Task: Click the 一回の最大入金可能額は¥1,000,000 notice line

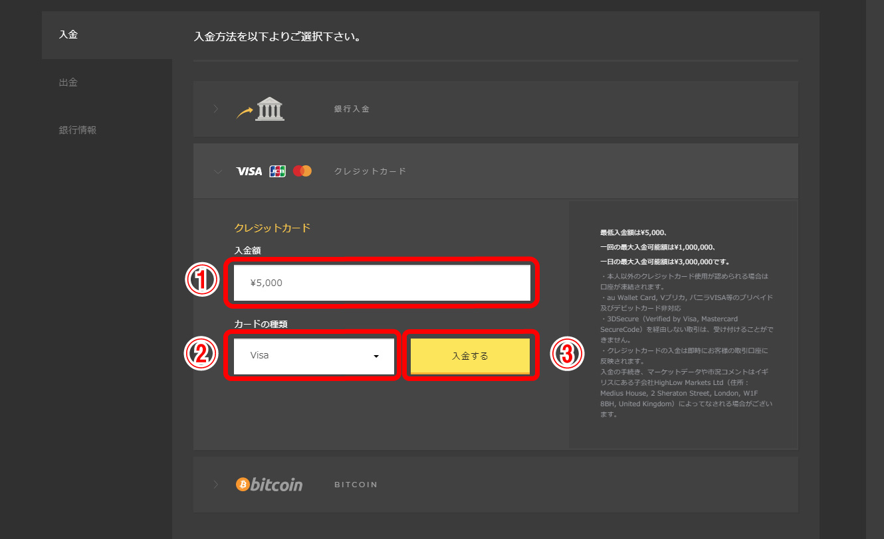Action: point(657,247)
